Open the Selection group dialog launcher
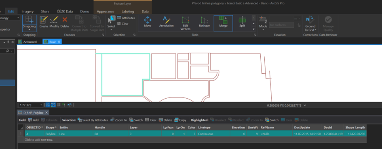382x149 pixels. click(134, 35)
